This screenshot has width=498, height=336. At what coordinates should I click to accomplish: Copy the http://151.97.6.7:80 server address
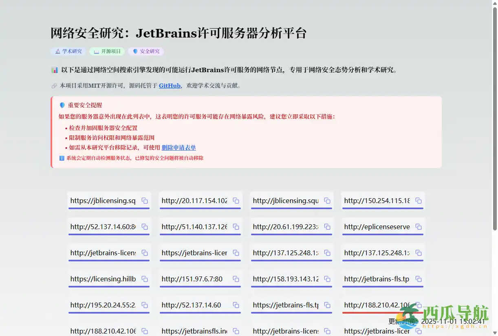coord(236,279)
